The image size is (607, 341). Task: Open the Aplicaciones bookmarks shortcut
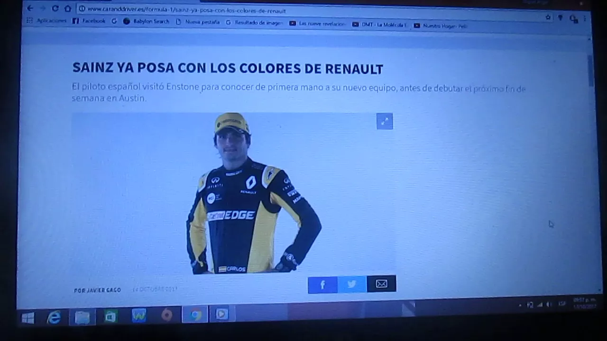pos(46,21)
